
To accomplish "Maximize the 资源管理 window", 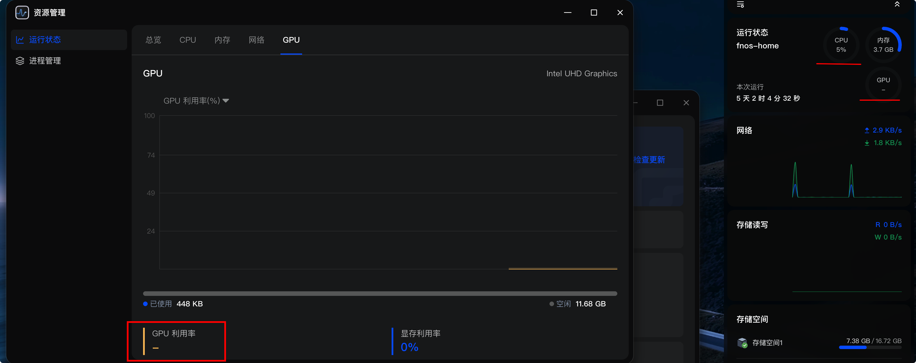I will tap(594, 13).
